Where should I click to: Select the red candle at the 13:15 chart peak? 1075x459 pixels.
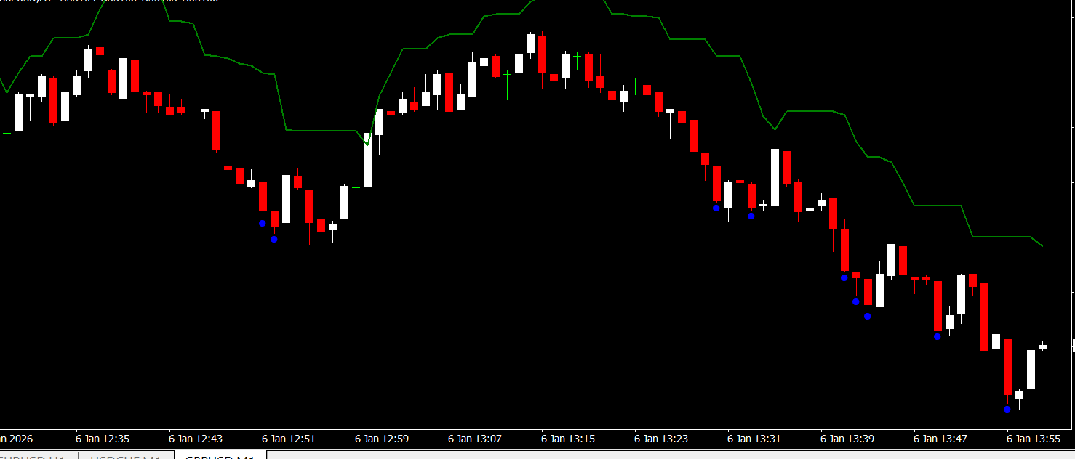tap(542, 54)
